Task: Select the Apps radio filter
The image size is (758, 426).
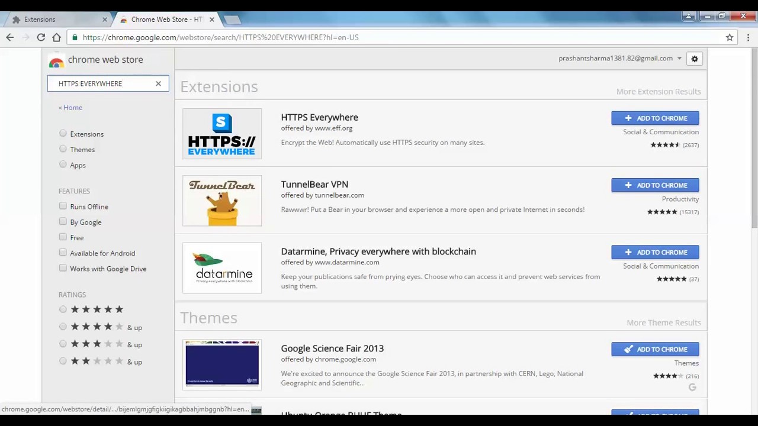Action: pyautogui.click(x=63, y=164)
